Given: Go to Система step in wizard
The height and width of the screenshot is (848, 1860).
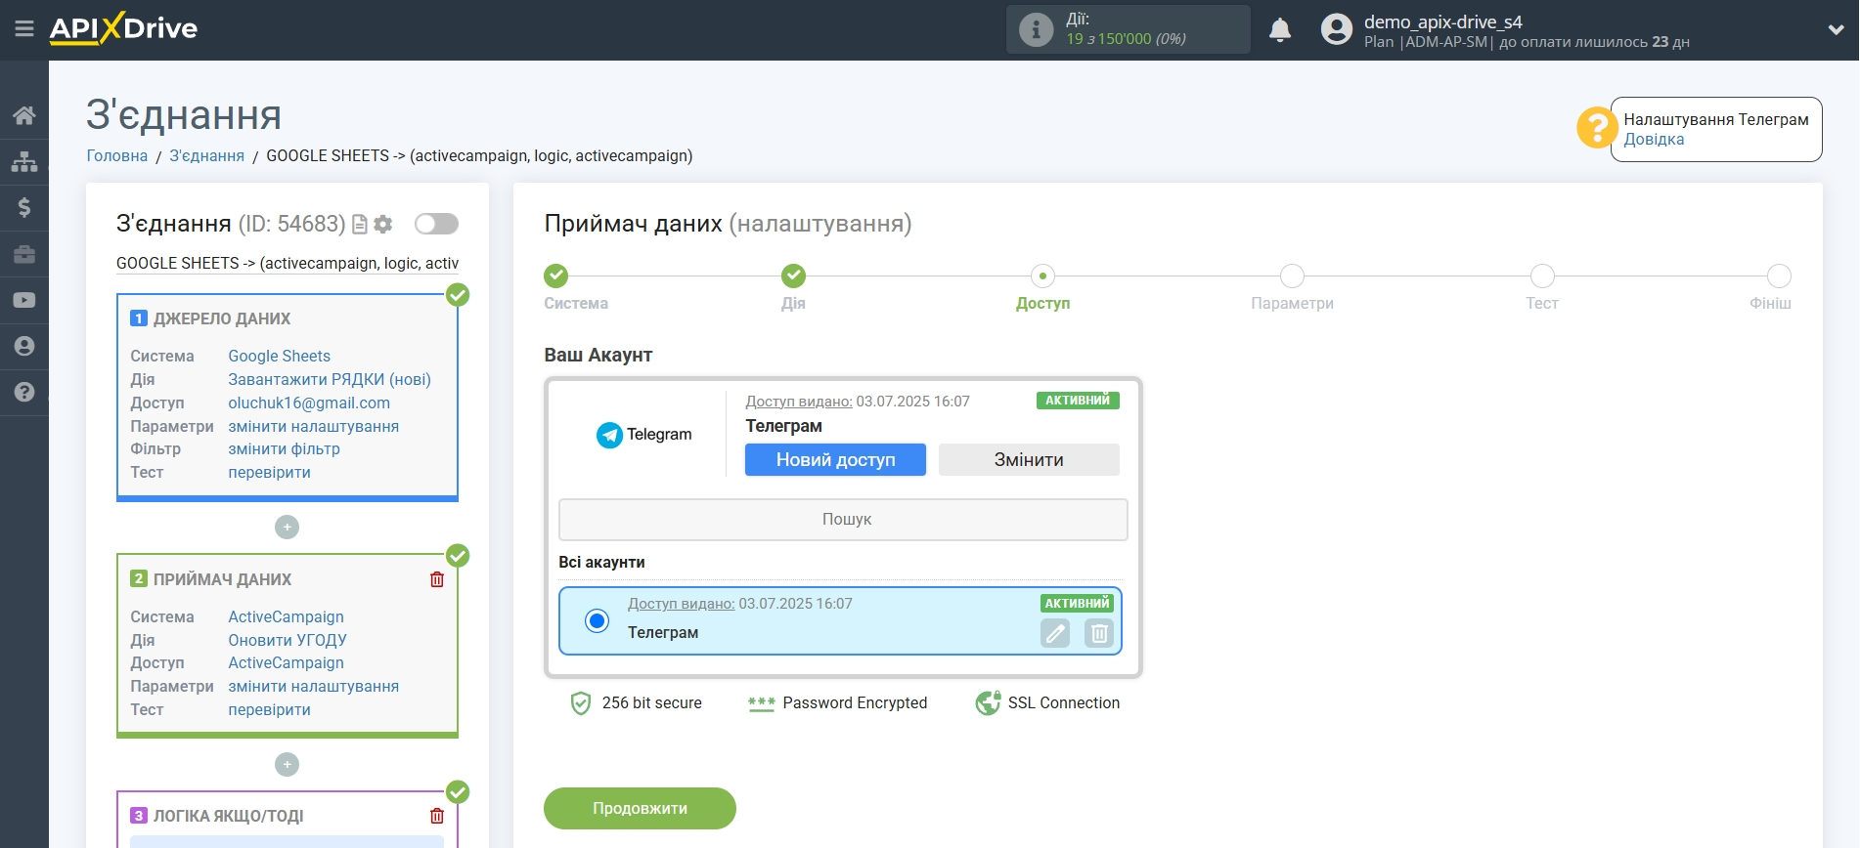Looking at the screenshot, I should pyautogui.click(x=556, y=276).
